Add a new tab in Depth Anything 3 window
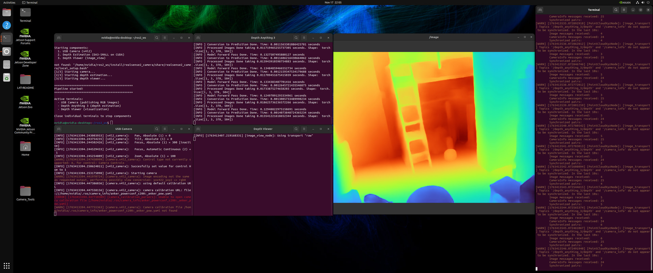This screenshot has width=653, height=273. click(198, 38)
